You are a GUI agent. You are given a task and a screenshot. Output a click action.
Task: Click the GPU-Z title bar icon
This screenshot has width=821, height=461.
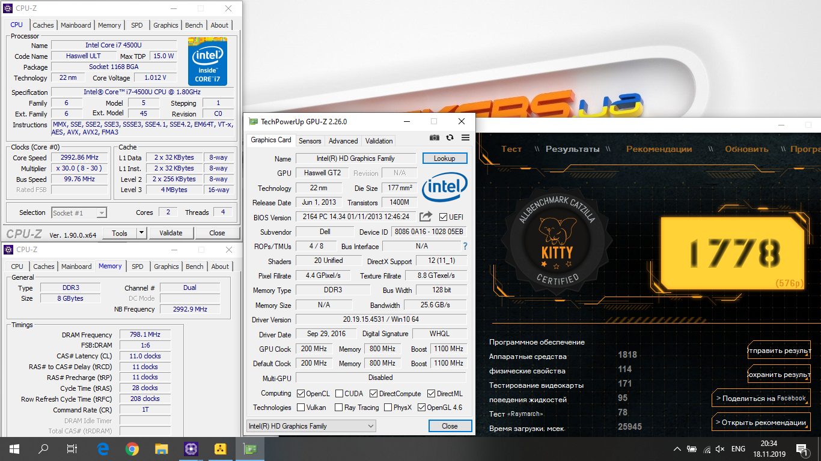pyautogui.click(x=253, y=121)
